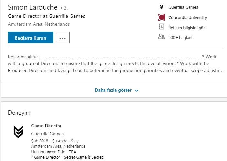Image resolution: width=227 pixels, height=161 pixels.
Task: Click the Concordia University logo icon
Action: [x=161, y=17]
